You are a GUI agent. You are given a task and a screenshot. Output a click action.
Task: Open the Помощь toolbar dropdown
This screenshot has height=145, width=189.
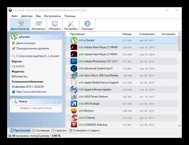(x=88, y=25)
